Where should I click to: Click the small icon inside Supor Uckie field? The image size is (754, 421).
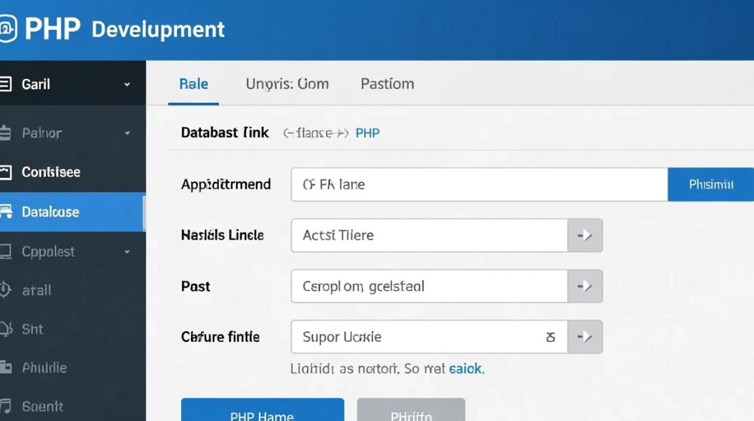click(550, 337)
